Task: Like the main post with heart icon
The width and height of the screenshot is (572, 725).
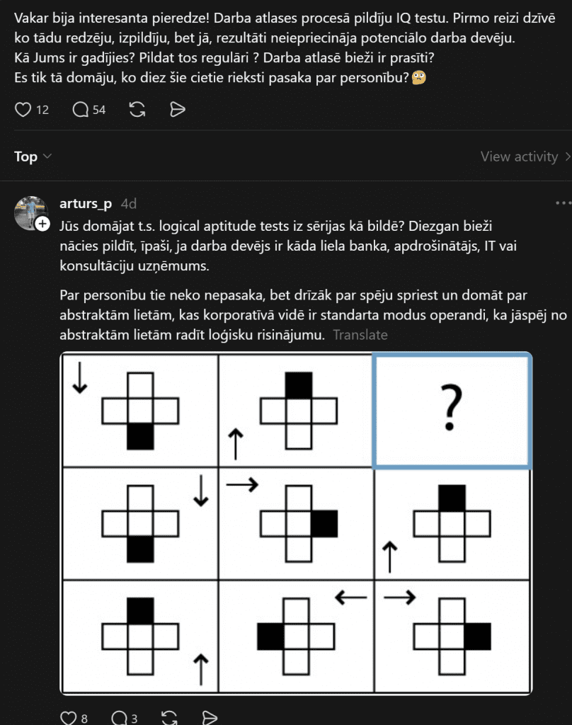Action: (x=24, y=109)
